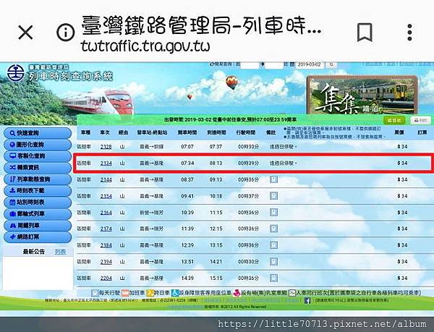The image size is (434, 332).
Task: Open 兩鐵列車 in the sidebar
Action: [x=38, y=226]
